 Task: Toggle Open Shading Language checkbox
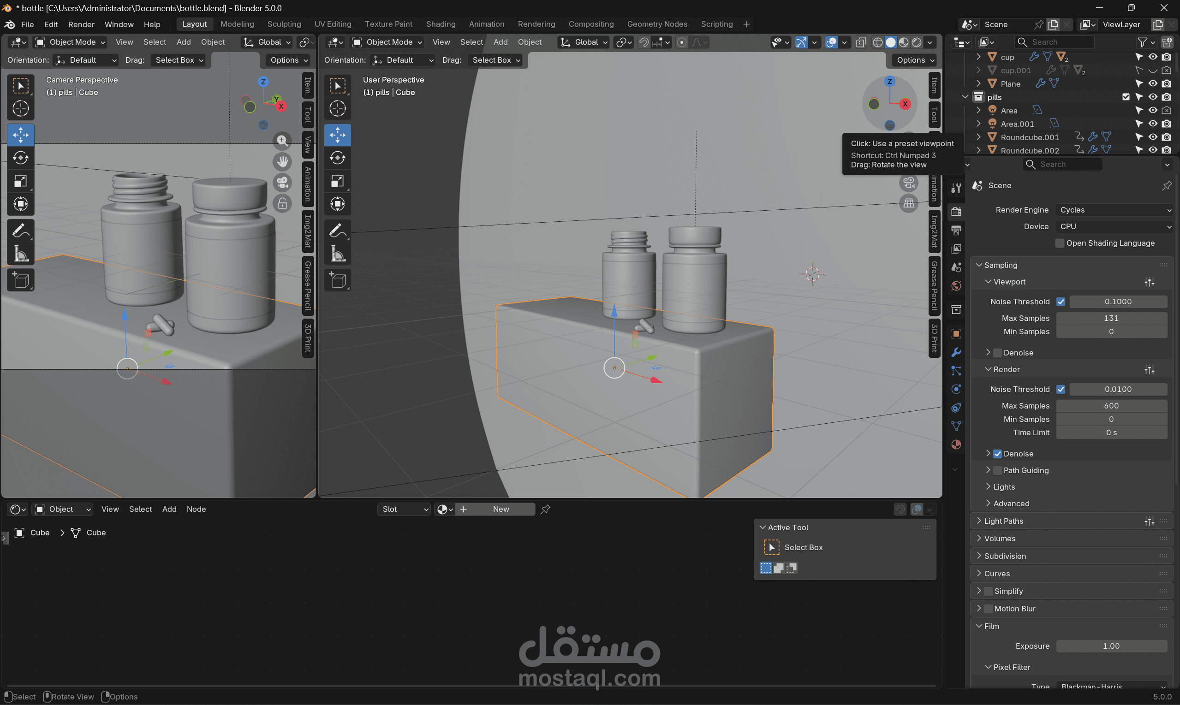[1059, 243]
